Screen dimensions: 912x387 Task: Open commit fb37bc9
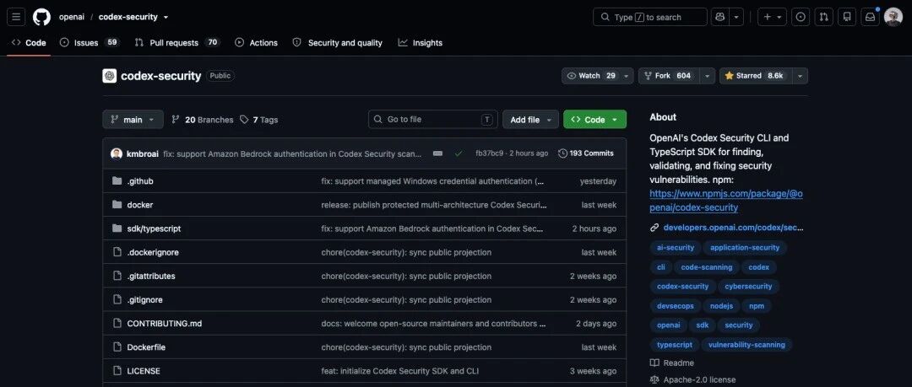coord(489,153)
